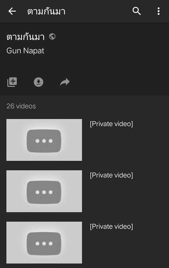Image resolution: width=169 pixels, height=268 pixels.
Task: Tap three-dot placeholder icon in second thumbnail
Action: 44,192
